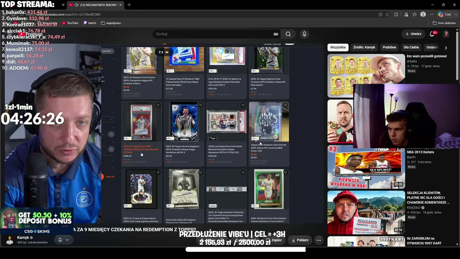Open the Kamyk channel avatar

point(10,240)
